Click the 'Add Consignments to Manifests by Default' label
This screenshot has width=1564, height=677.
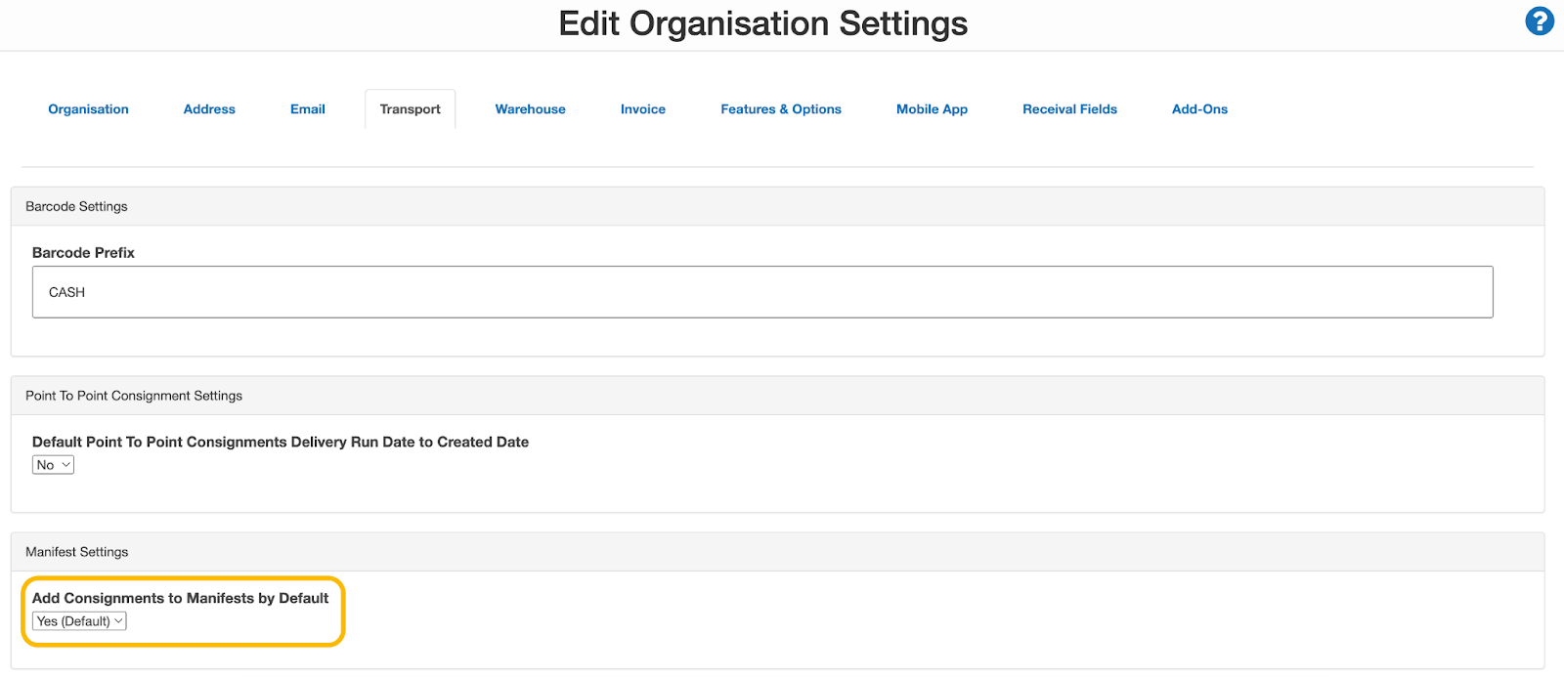(180, 598)
